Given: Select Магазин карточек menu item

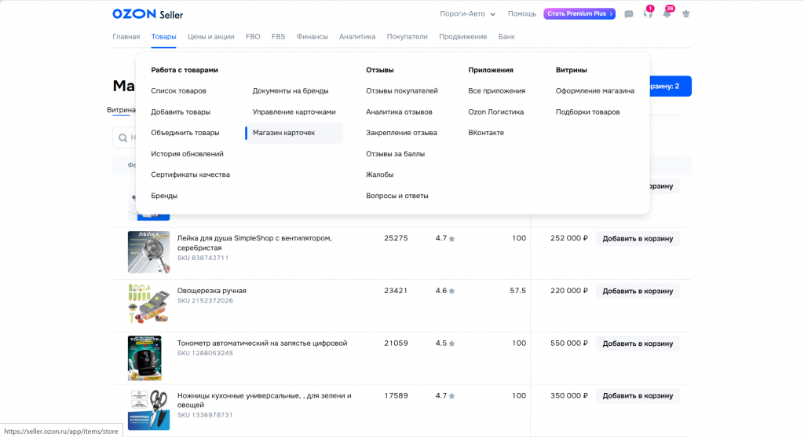Looking at the screenshot, I should click(x=283, y=133).
